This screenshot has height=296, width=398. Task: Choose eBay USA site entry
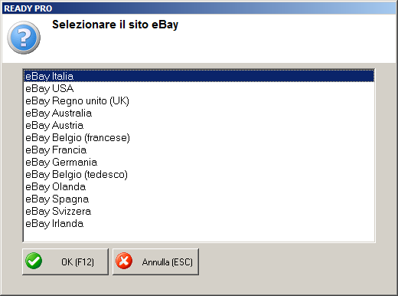pos(199,88)
